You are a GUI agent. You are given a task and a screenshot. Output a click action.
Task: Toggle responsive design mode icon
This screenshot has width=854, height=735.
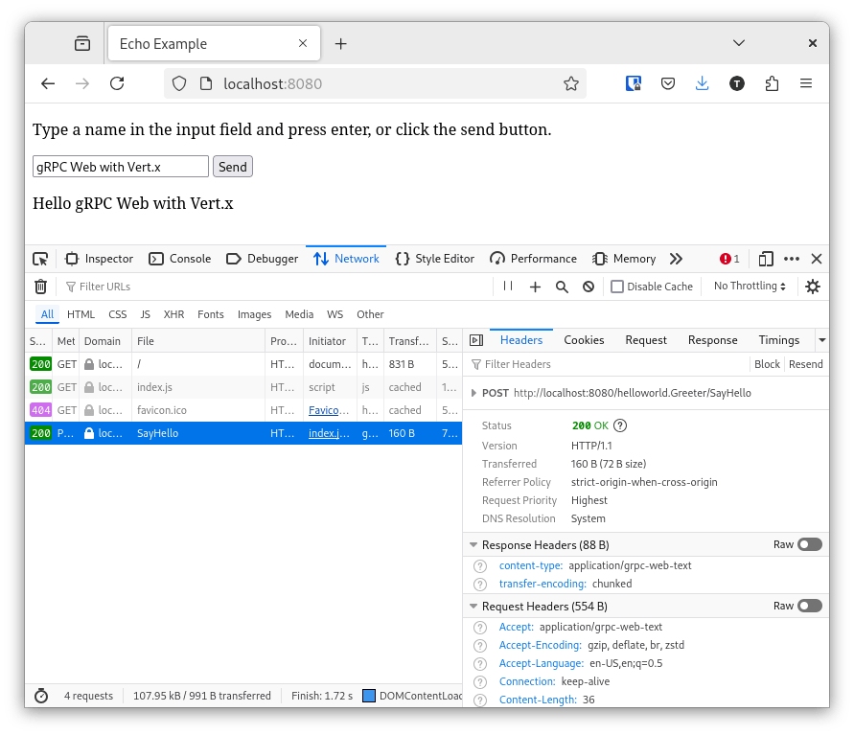pyautogui.click(x=765, y=259)
